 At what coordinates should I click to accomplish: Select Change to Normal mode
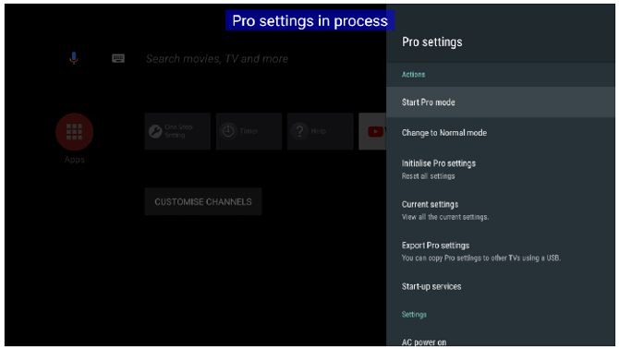click(x=501, y=133)
